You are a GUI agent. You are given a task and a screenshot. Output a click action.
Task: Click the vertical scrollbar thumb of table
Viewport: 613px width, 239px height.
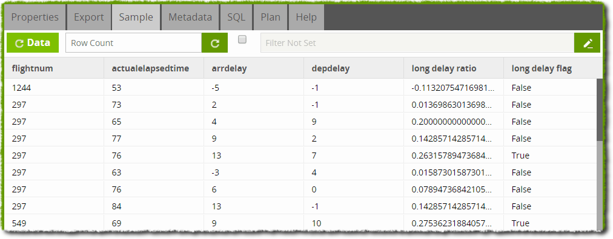click(x=600, y=110)
